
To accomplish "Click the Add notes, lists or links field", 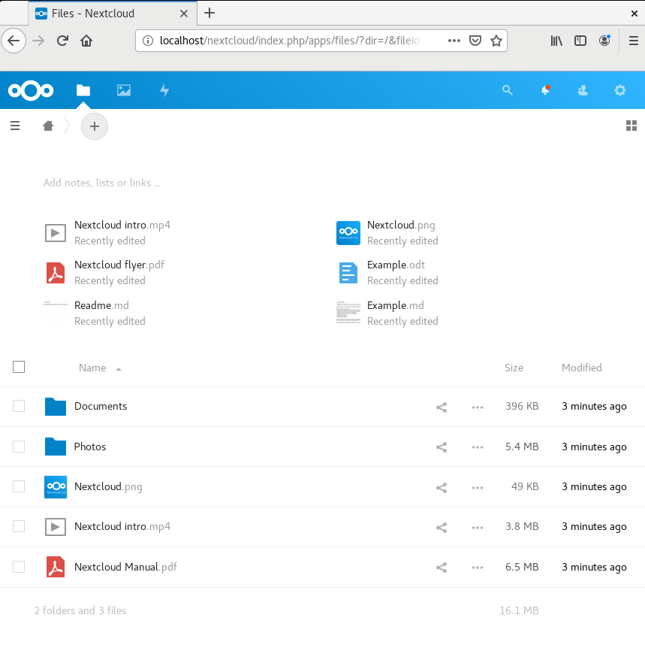I will click(x=102, y=183).
